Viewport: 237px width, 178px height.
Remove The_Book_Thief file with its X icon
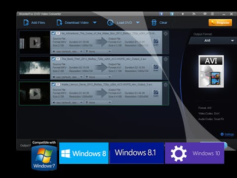[165, 59]
